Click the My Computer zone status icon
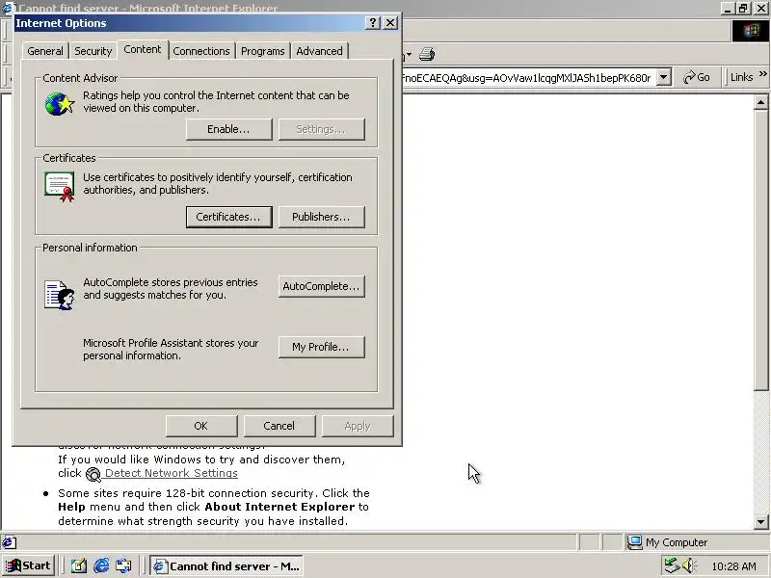The image size is (771, 578). [x=634, y=542]
